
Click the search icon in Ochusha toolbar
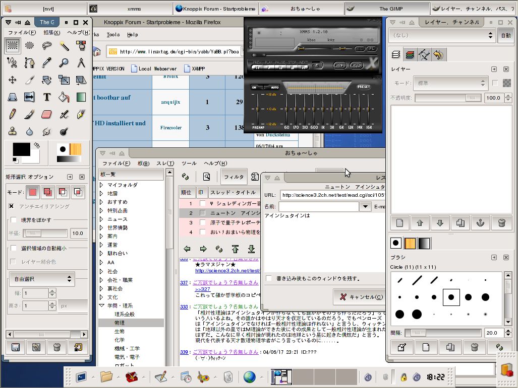(x=206, y=177)
